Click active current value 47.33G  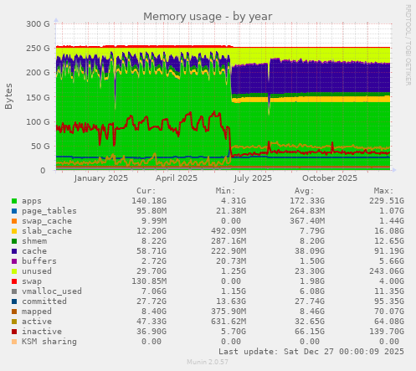pyautogui.click(x=152, y=322)
